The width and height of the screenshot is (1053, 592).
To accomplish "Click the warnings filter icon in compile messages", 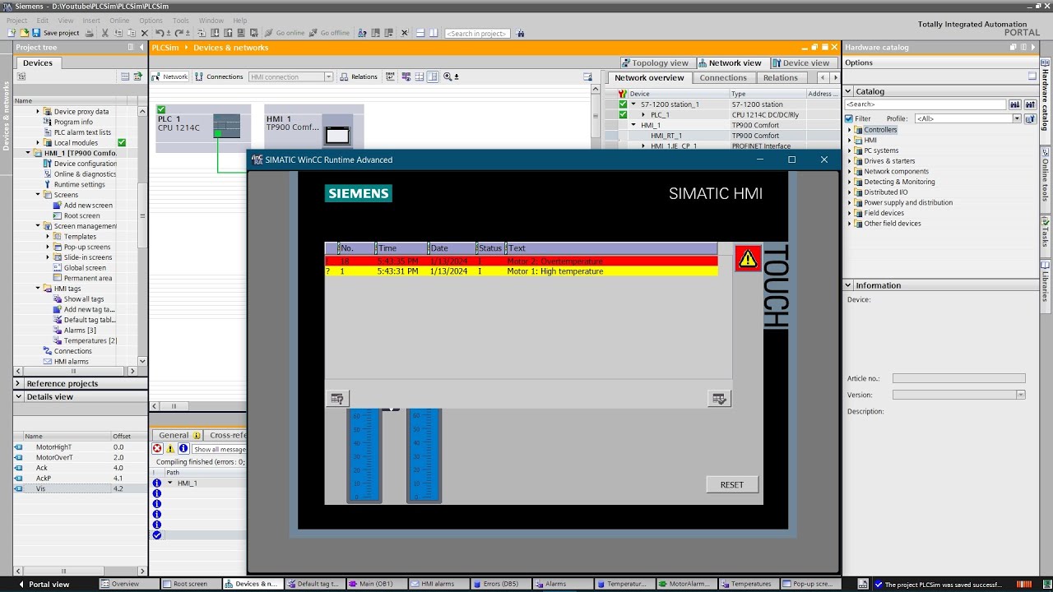I will pos(170,449).
